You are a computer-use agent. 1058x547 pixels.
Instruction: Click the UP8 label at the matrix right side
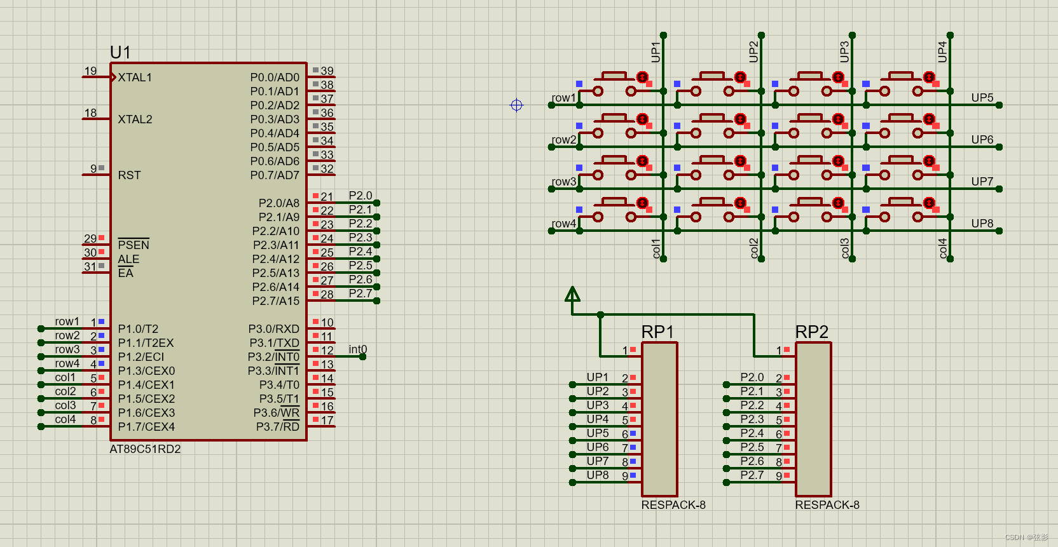click(982, 224)
